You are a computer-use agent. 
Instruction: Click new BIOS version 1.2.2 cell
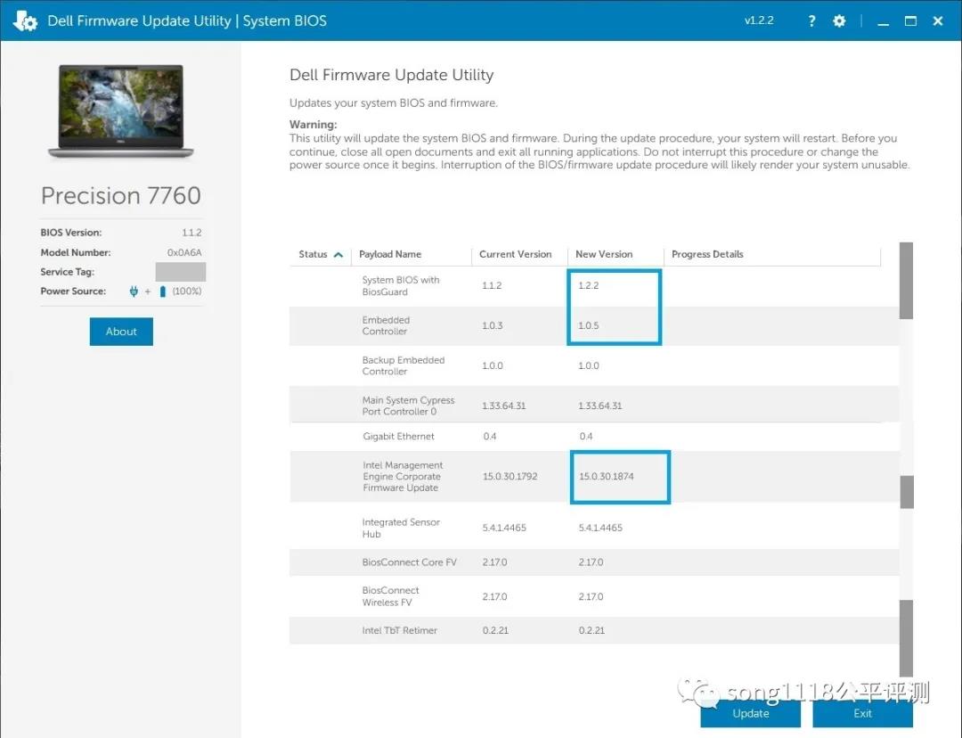coord(589,285)
